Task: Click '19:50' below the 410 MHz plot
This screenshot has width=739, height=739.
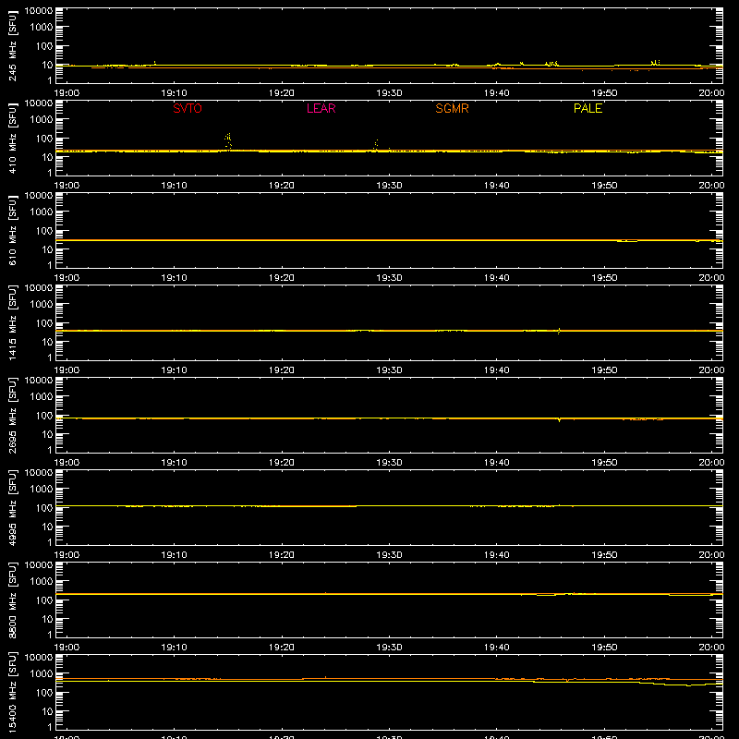Action: [604, 186]
